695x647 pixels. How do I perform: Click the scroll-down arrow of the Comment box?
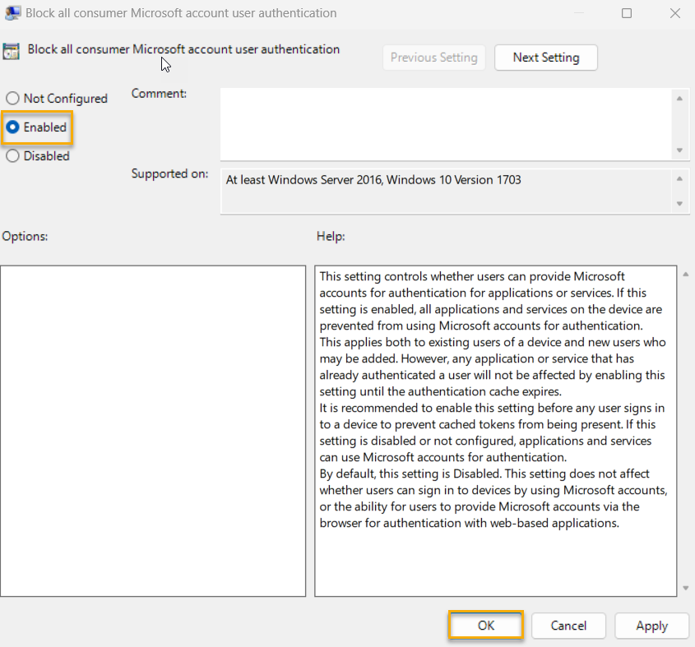[x=682, y=150]
